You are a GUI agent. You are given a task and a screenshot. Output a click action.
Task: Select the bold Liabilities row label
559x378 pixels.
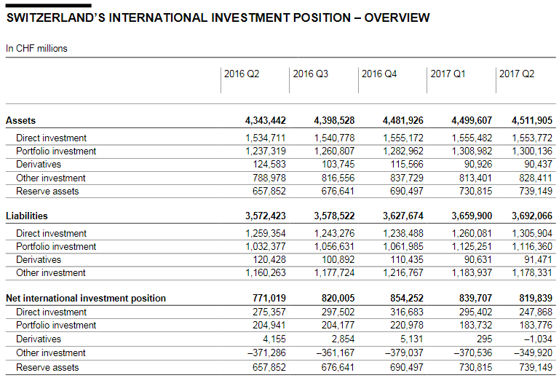[x=28, y=216]
